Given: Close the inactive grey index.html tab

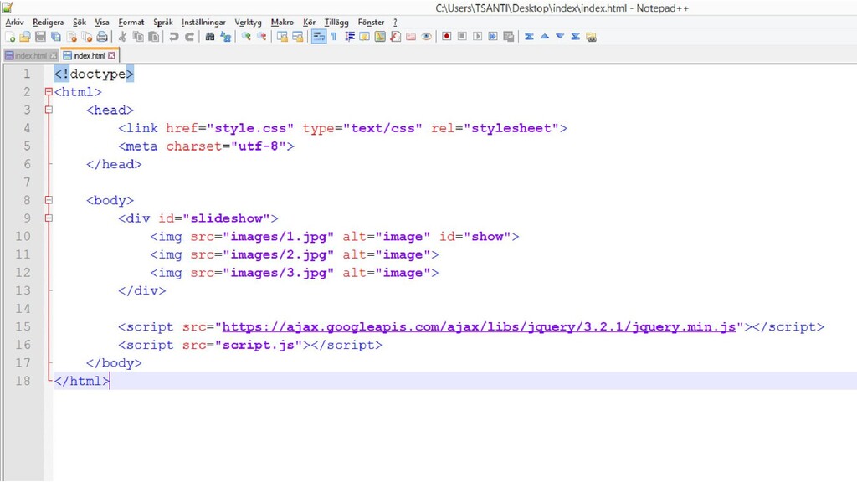Looking at the screenshot, I should click(x=53, y=56).
